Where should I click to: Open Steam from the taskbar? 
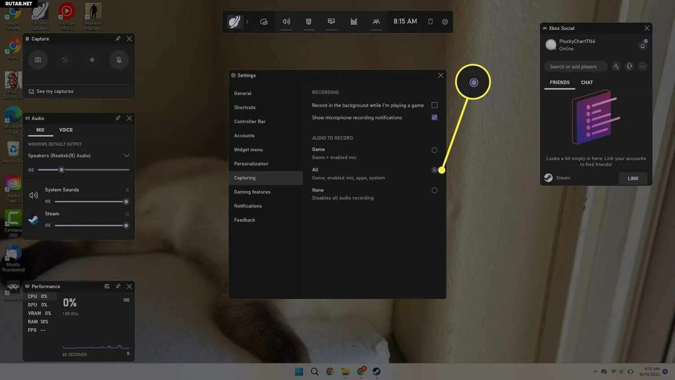377,371
